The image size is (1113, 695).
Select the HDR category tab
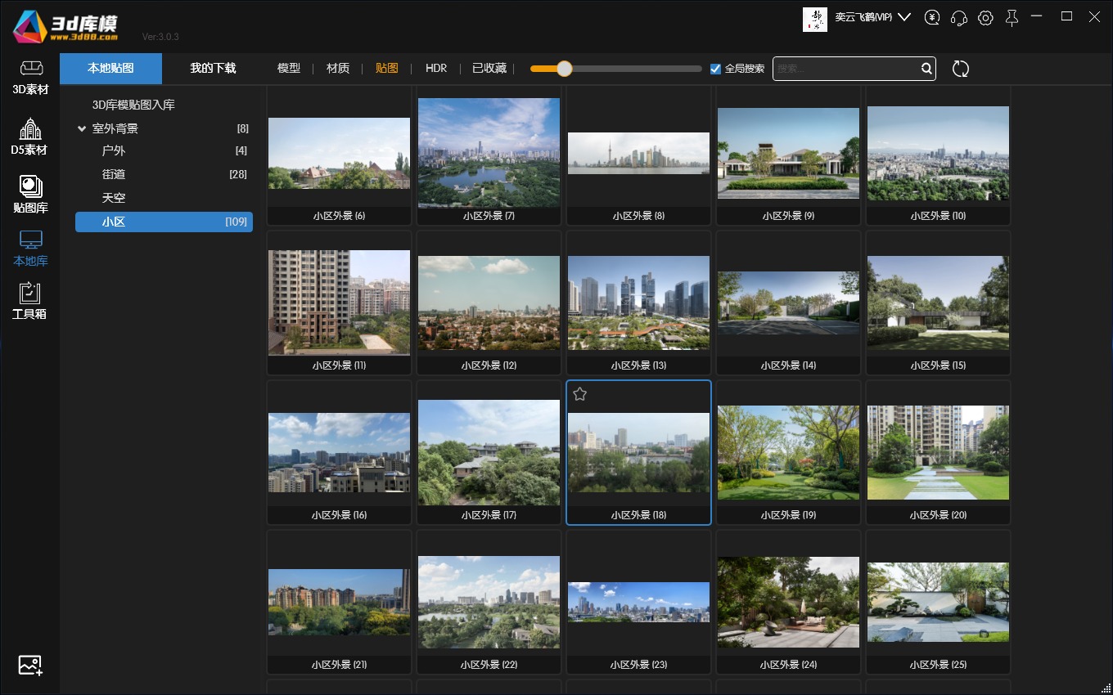tap(436, 69)
